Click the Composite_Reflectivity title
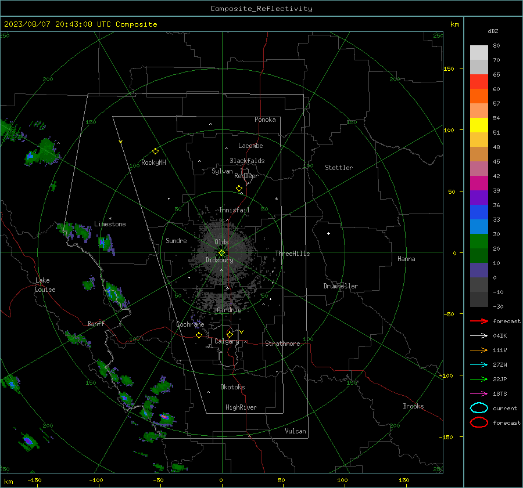This screenshot has height=488, width=523. tap(261, 9)
